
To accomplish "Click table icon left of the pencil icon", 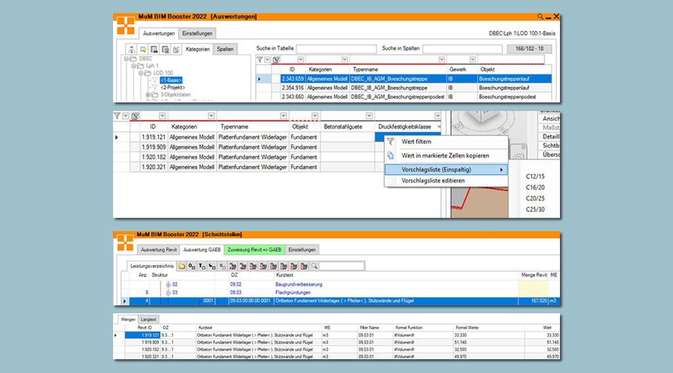I will pos(165,49).
